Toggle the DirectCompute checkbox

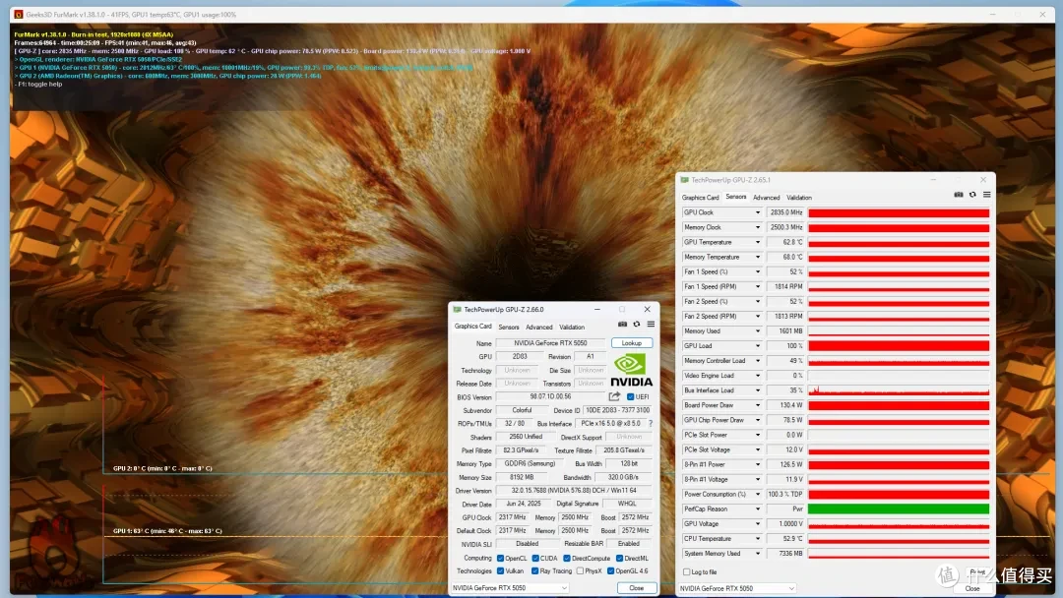tap(567, 559)
